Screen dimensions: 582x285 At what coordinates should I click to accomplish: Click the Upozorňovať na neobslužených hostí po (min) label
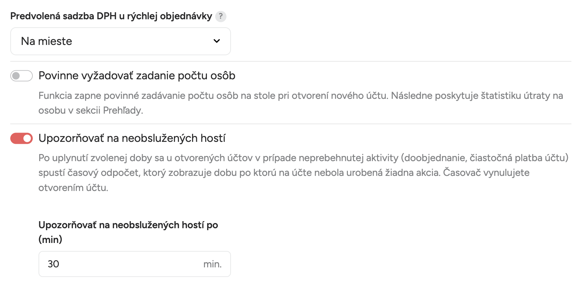tap(128, 232)
